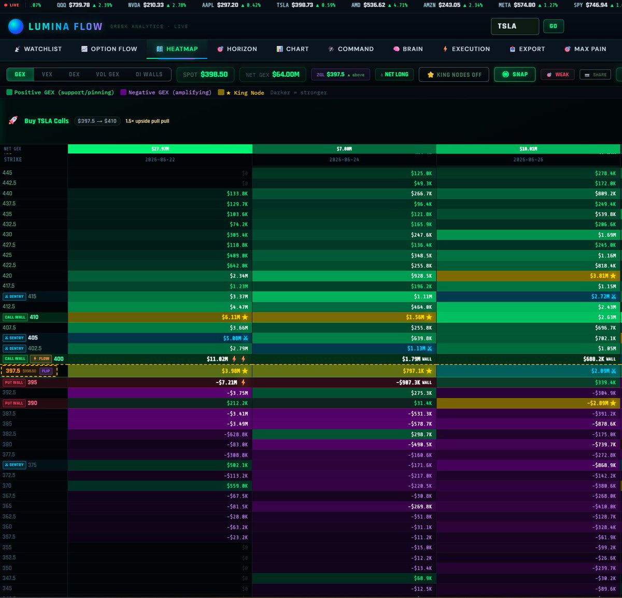This screenshot has height=598, width=622.
Task: Switch the view to OI WALLS mode
Action: (x=149, y=74)
